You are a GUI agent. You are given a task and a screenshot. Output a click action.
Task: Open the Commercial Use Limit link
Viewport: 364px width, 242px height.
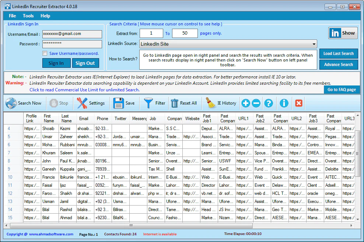click(84, 90)
